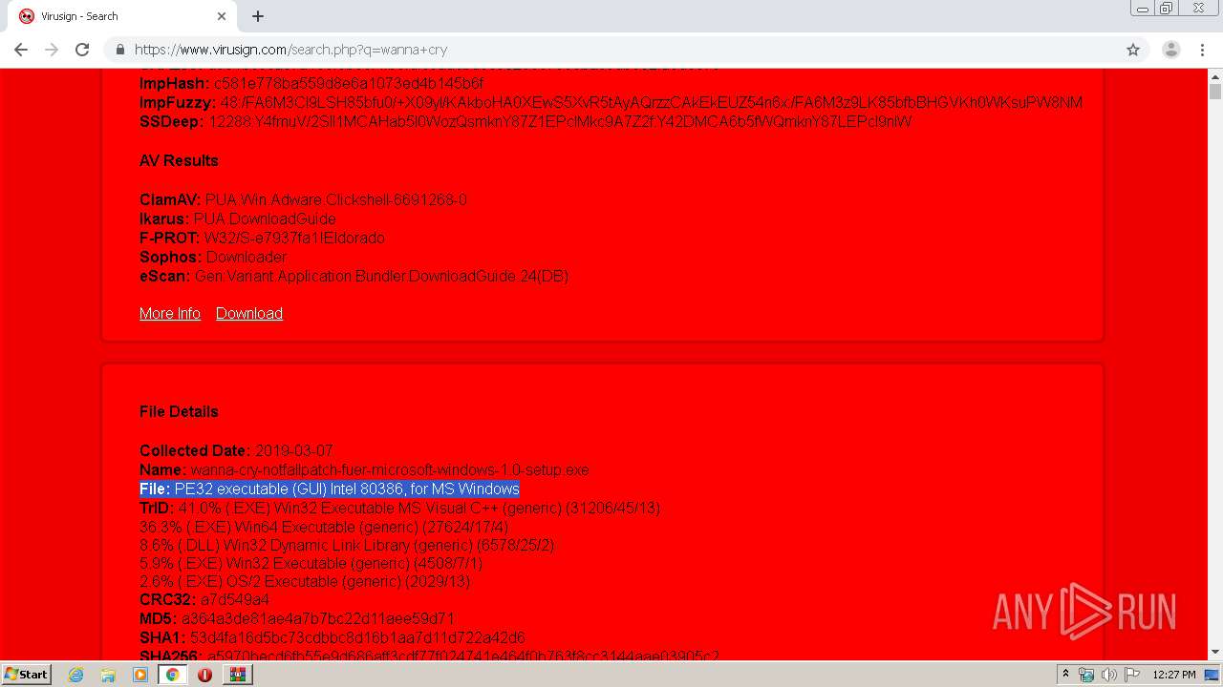Click the 12:27 PM taskbar clock
Screen dimensions: 1223x687
1174,675
